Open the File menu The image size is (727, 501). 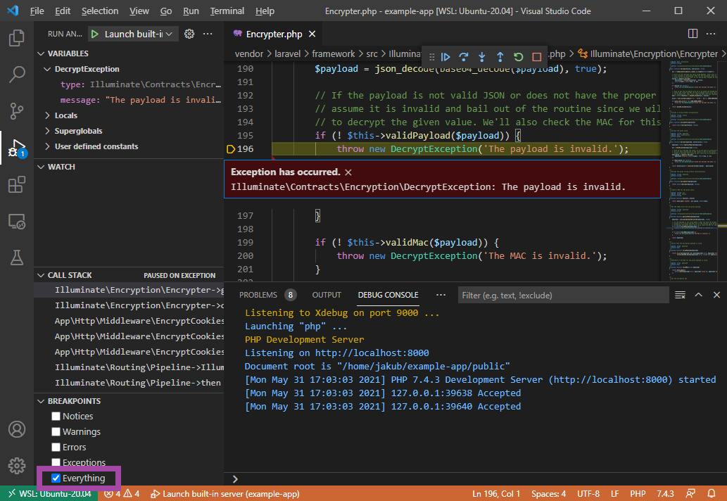tap(37, 11)
